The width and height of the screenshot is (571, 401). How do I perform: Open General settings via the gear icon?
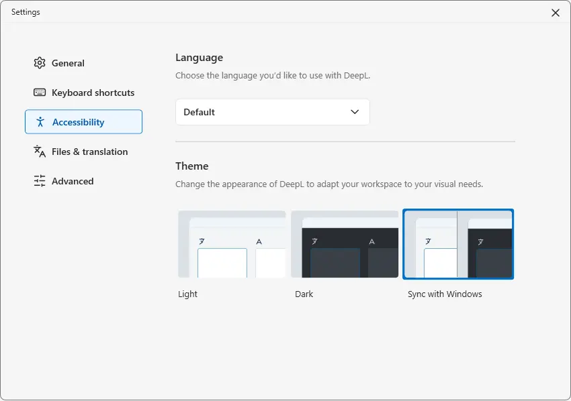[x=40, y=63]
